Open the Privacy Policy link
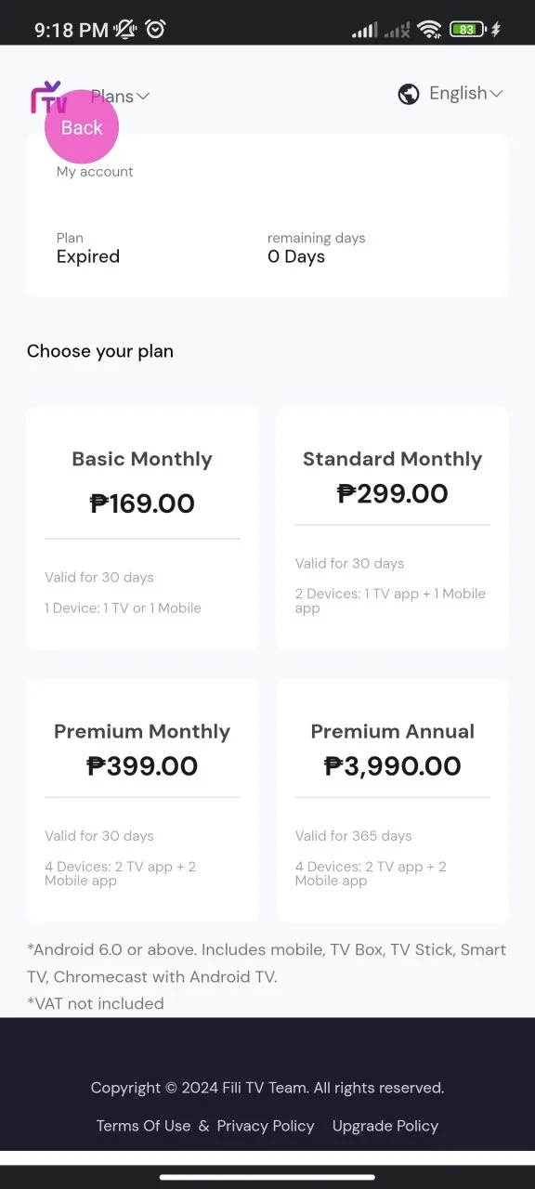535x1189 pixels. click(x=266, y=1126)
